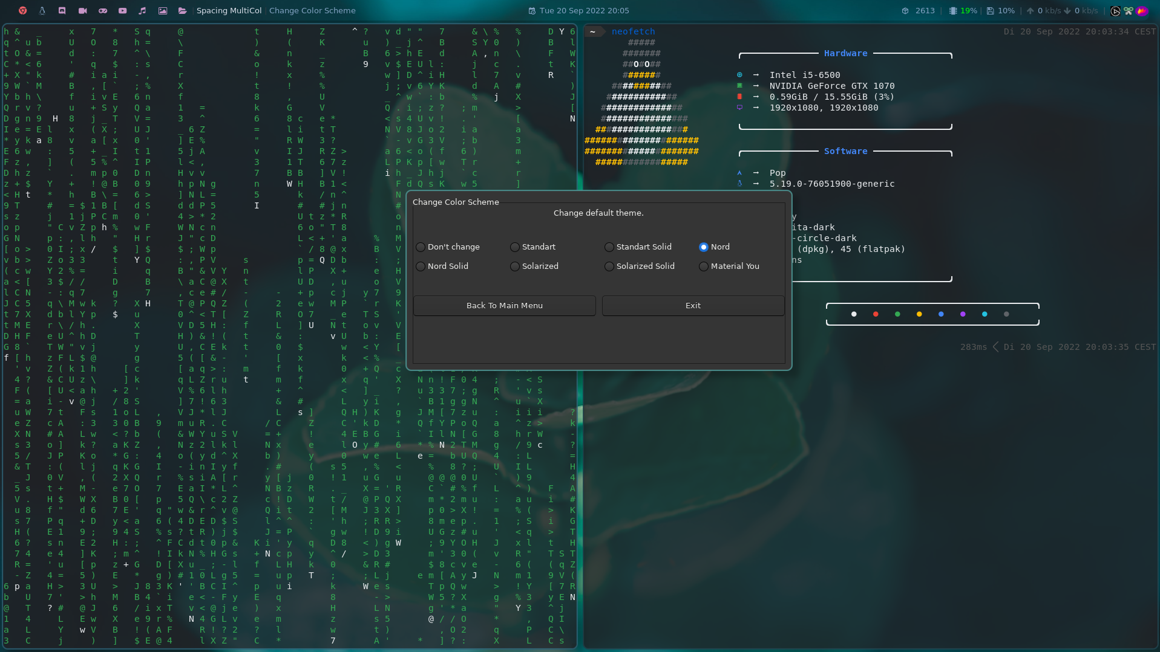1160x652 pixels.
Task: Click the floppy disk usage icon
Action: point(991,11)
